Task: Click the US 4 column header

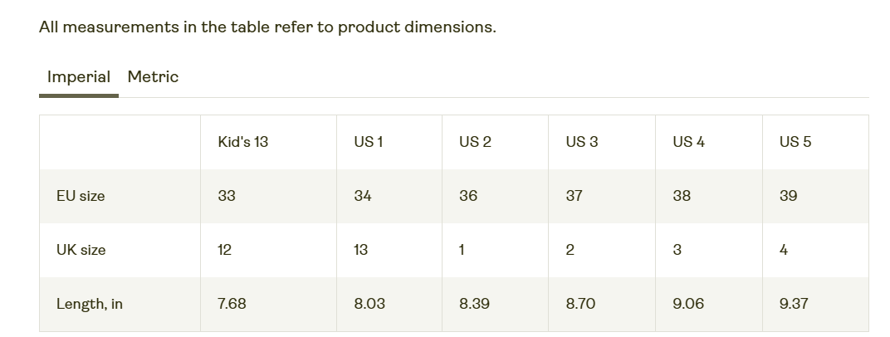Action: click(x=688, y=142)
